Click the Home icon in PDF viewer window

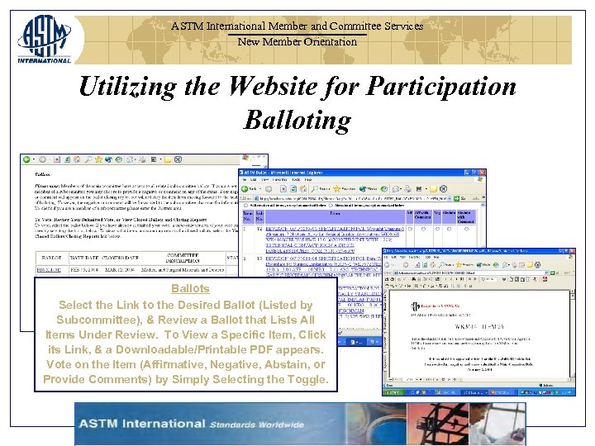432,265
